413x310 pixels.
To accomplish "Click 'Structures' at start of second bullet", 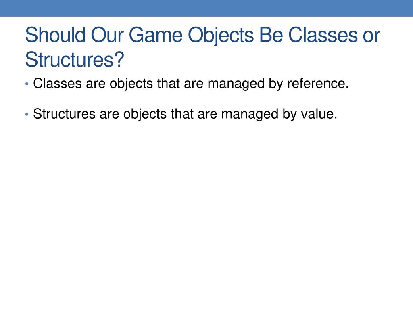I will coord(64,114).
